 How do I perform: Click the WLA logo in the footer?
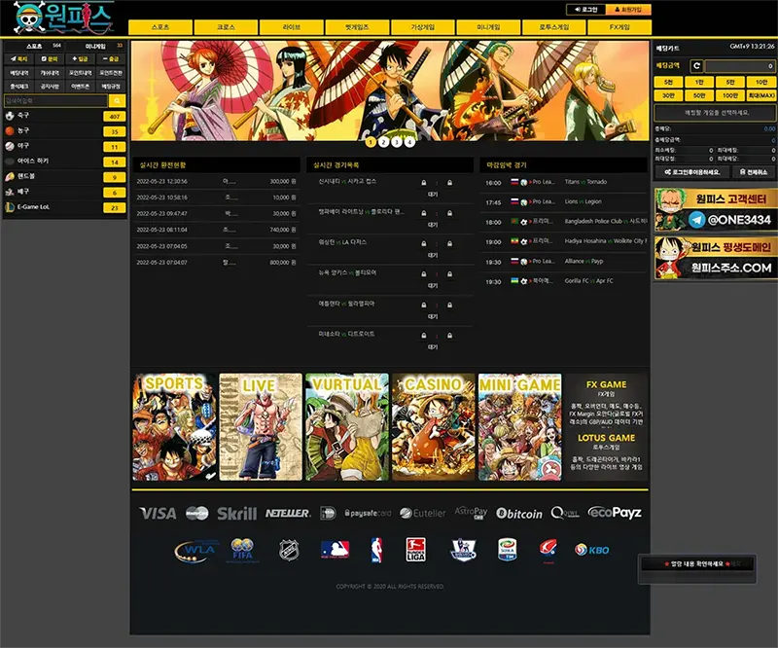[x=196, y=551]
